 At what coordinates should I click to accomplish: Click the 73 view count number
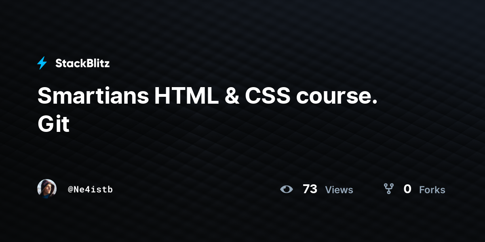tap(310, 189)
